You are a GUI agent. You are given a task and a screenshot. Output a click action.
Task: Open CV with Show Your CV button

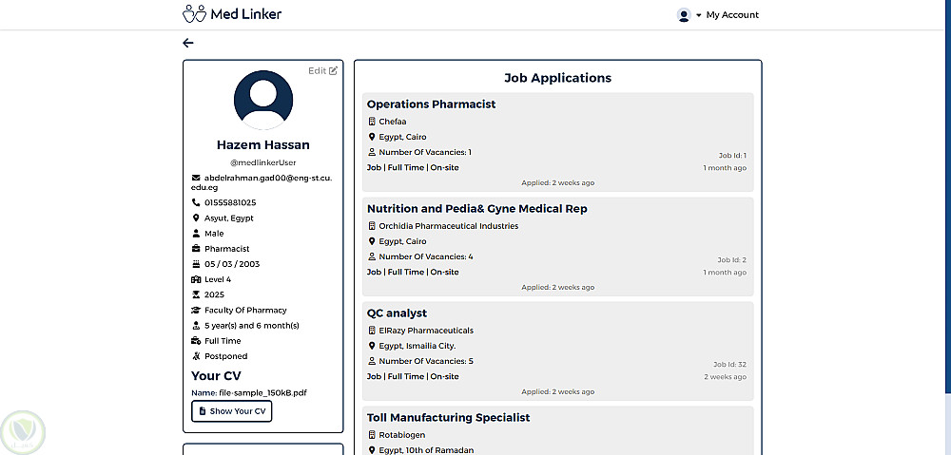tap(232, 411)
